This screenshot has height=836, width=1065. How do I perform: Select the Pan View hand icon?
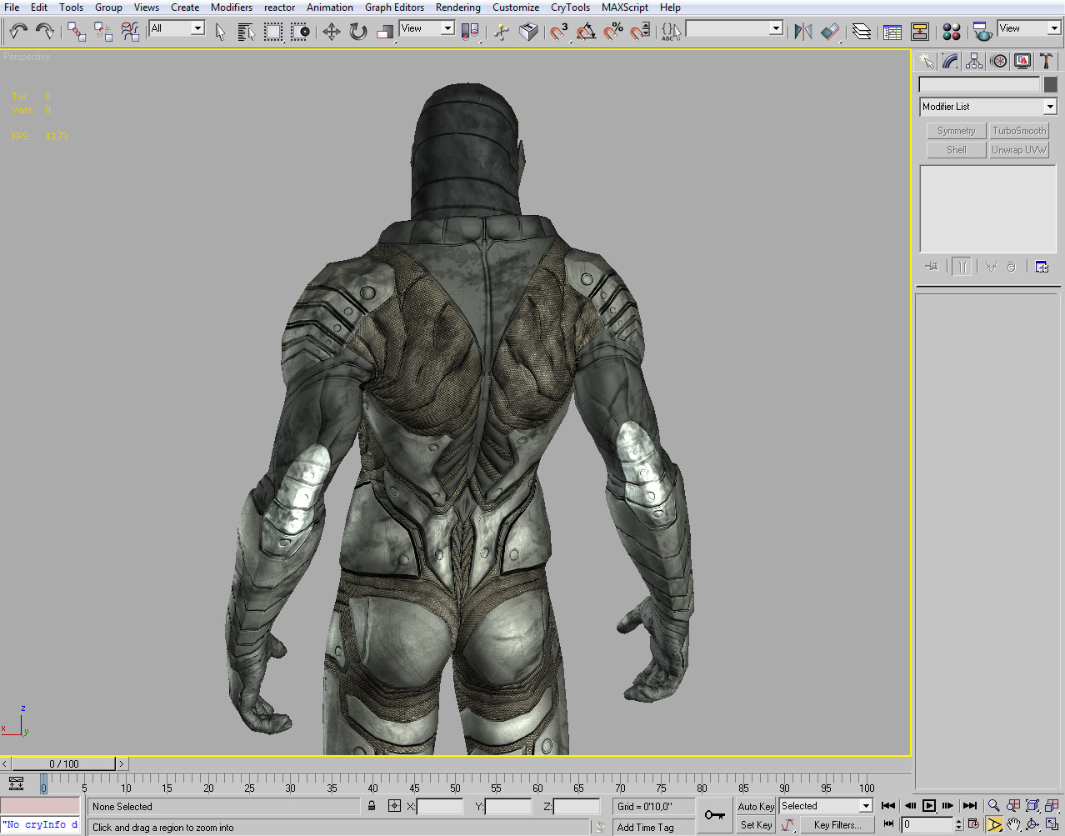click(x=1013, y=824)
